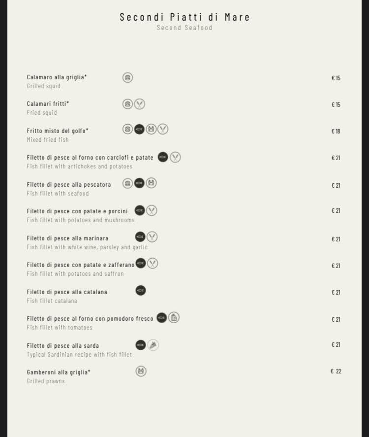Click the Secondi Piatti di Mare heading
Screen dimensions: 369x437
[x=184, y=17]
